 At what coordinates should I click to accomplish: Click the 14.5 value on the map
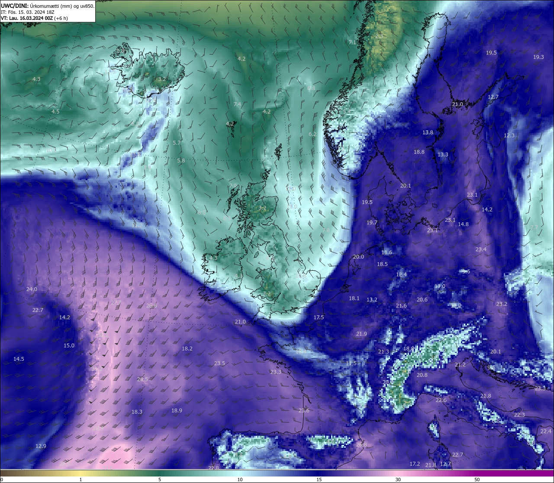click(x=19, y=359)
